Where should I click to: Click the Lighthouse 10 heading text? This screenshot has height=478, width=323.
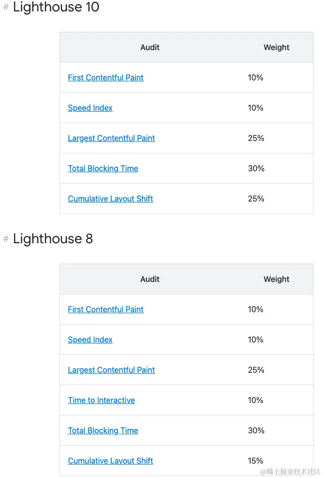(x=56, y=7)
